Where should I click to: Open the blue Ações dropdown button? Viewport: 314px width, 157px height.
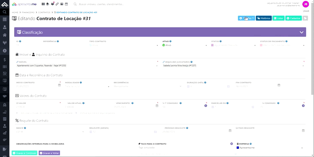246,18
